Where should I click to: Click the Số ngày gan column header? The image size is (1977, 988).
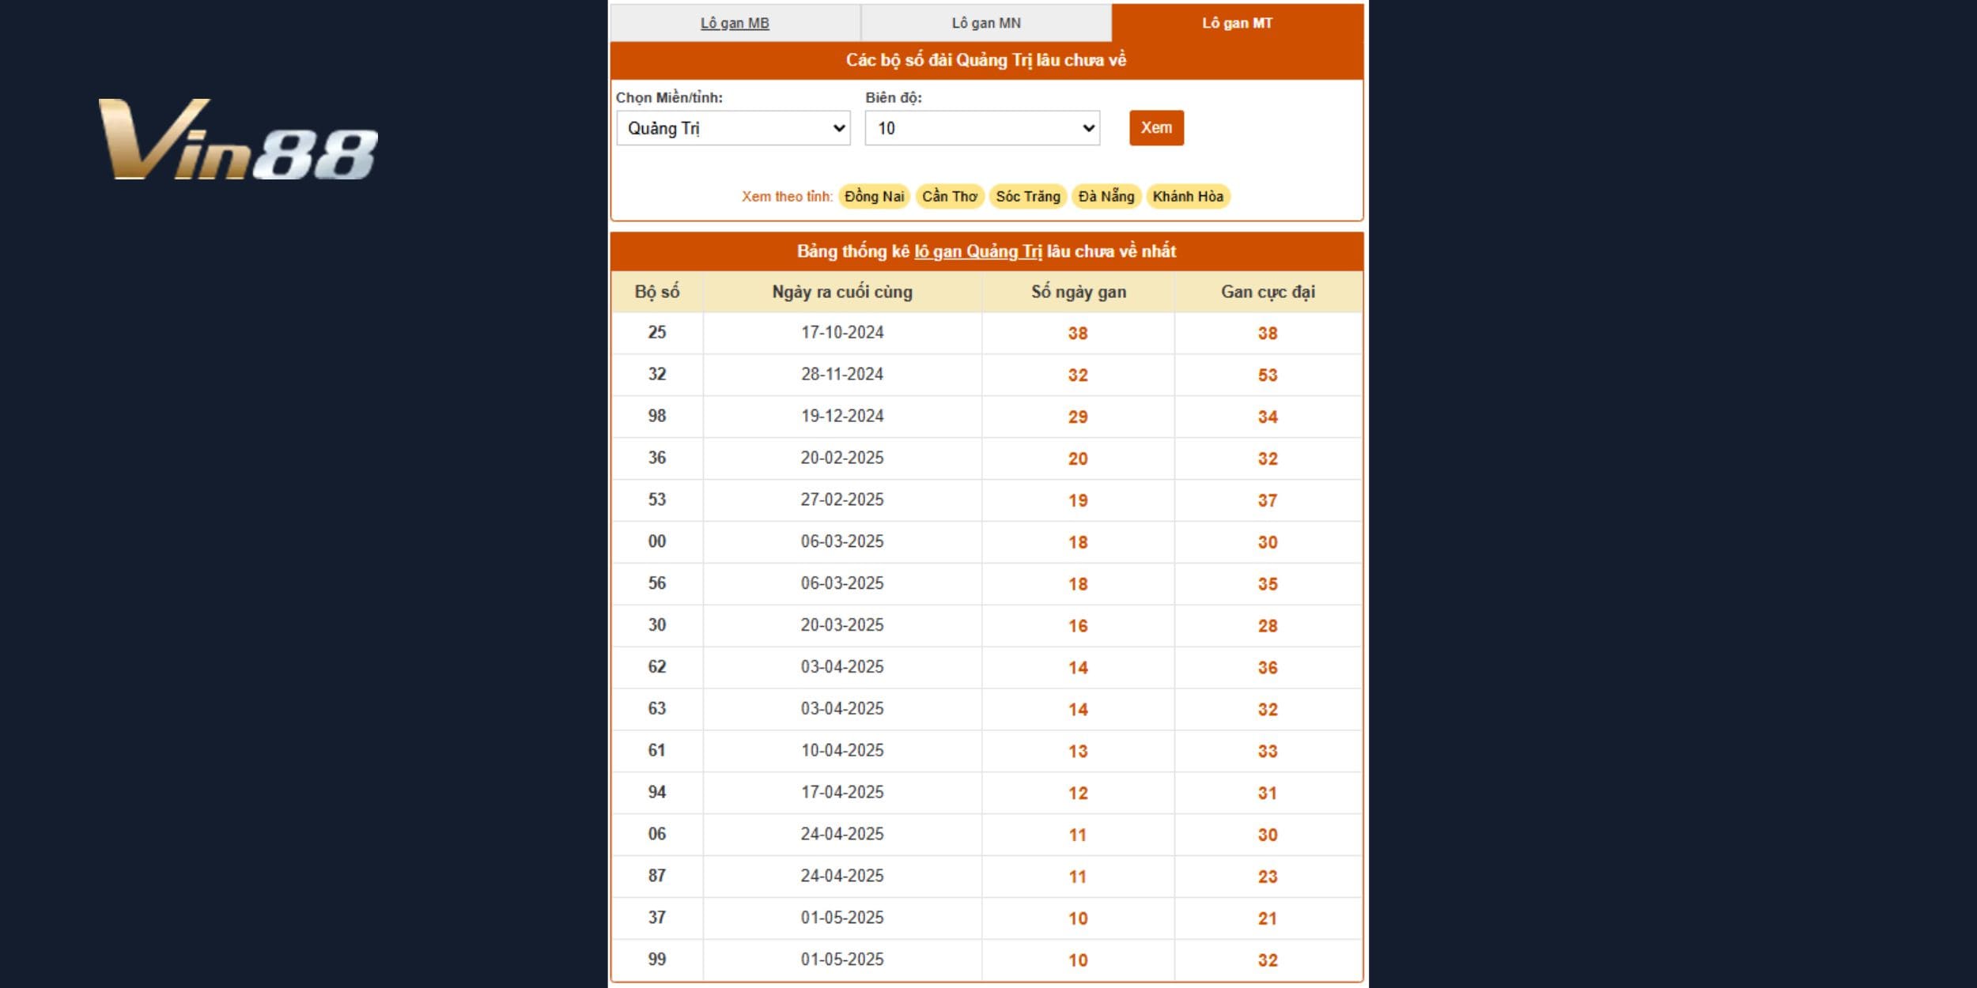coord(1079,292)
